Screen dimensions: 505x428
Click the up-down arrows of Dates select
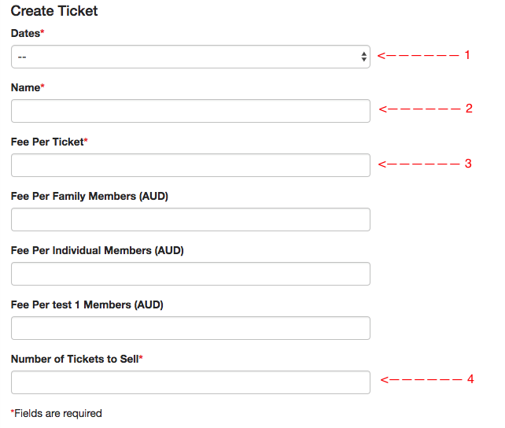[x=363, y=57]
